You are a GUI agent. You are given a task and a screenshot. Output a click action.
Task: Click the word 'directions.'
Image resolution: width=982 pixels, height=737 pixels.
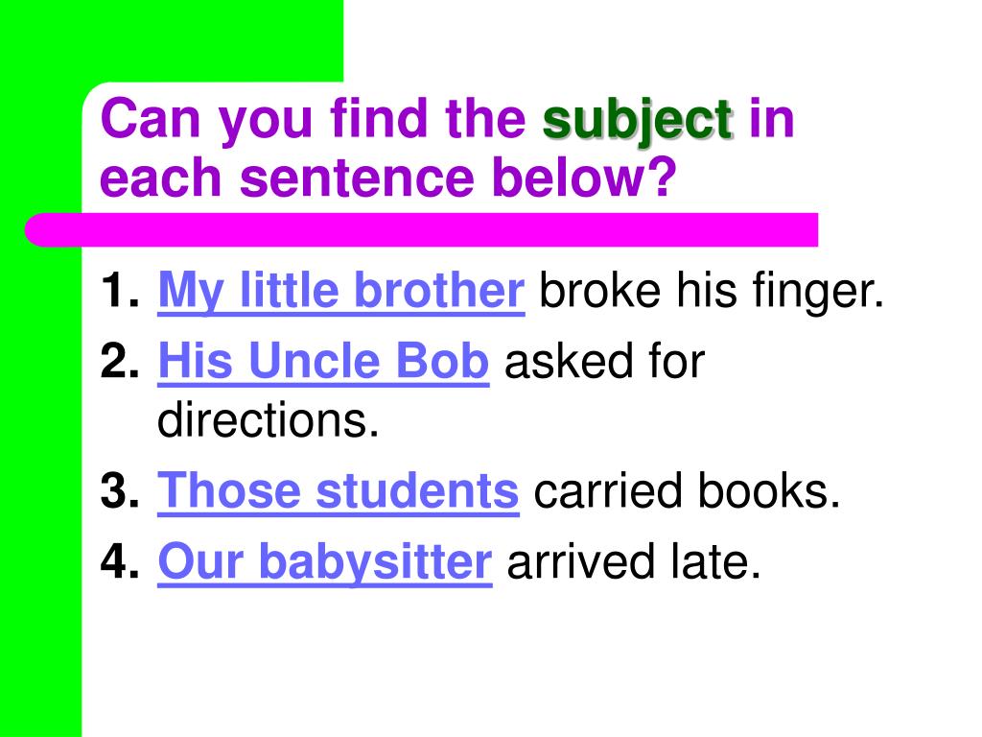point(269,420)
